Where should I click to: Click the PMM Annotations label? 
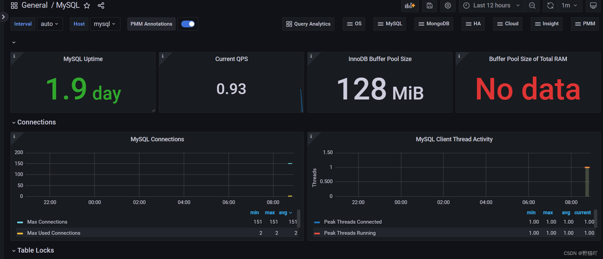coord(152,24)
